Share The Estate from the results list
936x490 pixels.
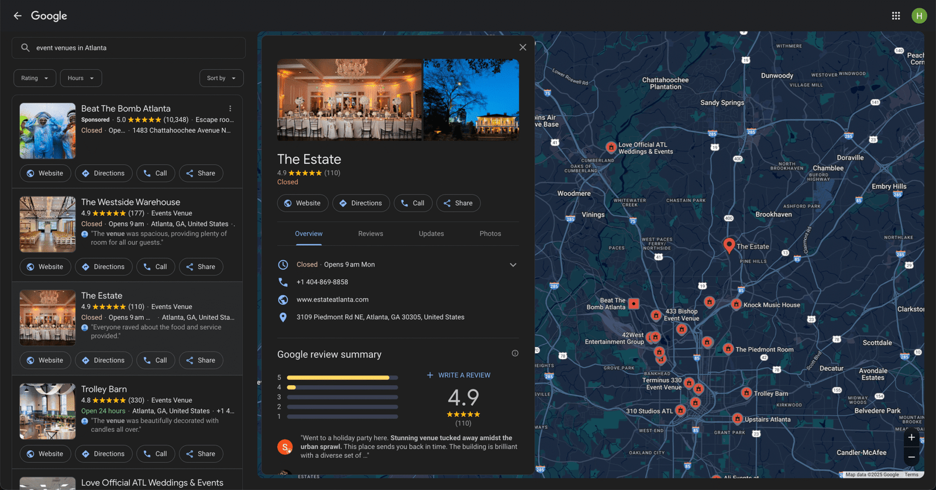point(201,360)
